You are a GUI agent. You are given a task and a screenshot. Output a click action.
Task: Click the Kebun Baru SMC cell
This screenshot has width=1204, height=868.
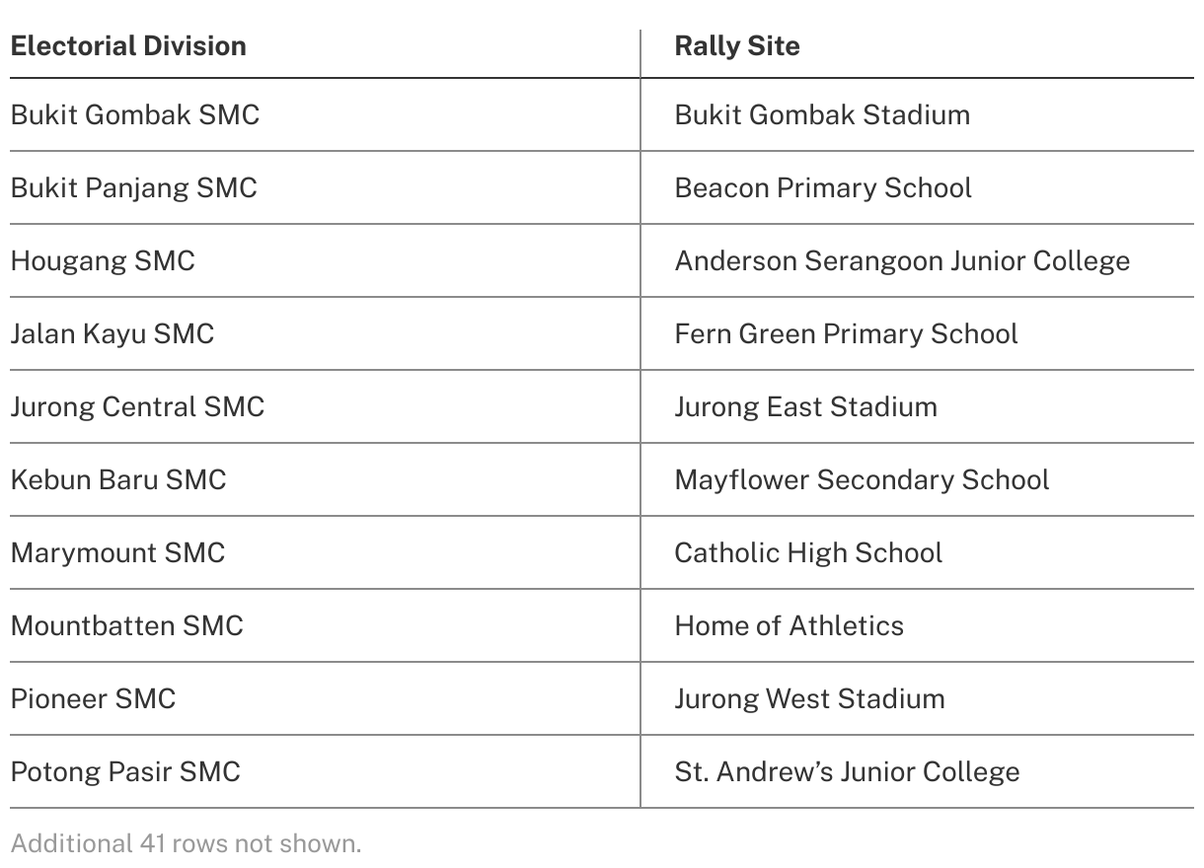point(118,479)
